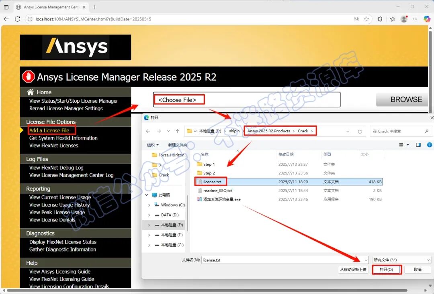This screenshot has height=294, width=434.
Task: Open a new browser tab
Action: coord(94,7)
